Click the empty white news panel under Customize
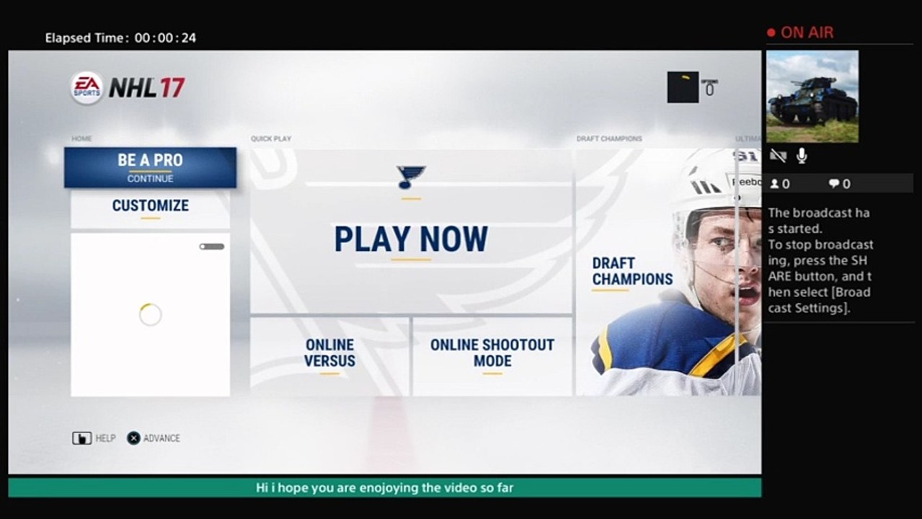 pyautogui.click(x=150, y=314)
